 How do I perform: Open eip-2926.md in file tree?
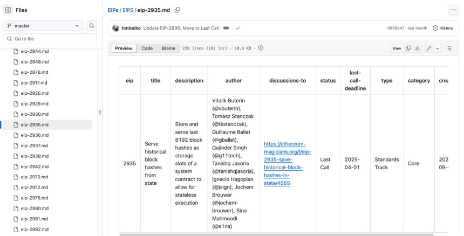(35, 93)
